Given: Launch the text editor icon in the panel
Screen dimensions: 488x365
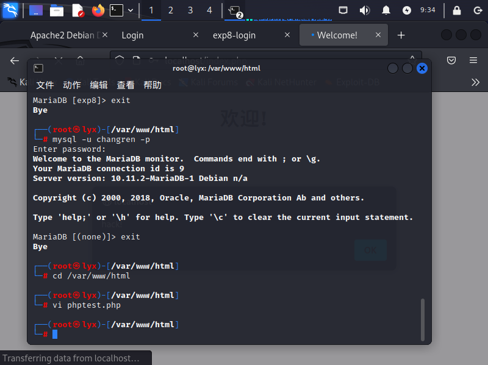Looking at the screenshot, I should pyautogui.click(x=78, y=10).
